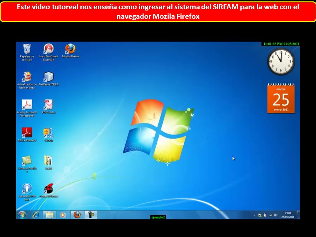316x237 pixels.
Task: Click the calendar gadget showing martes 25
Action: [281, 98]
